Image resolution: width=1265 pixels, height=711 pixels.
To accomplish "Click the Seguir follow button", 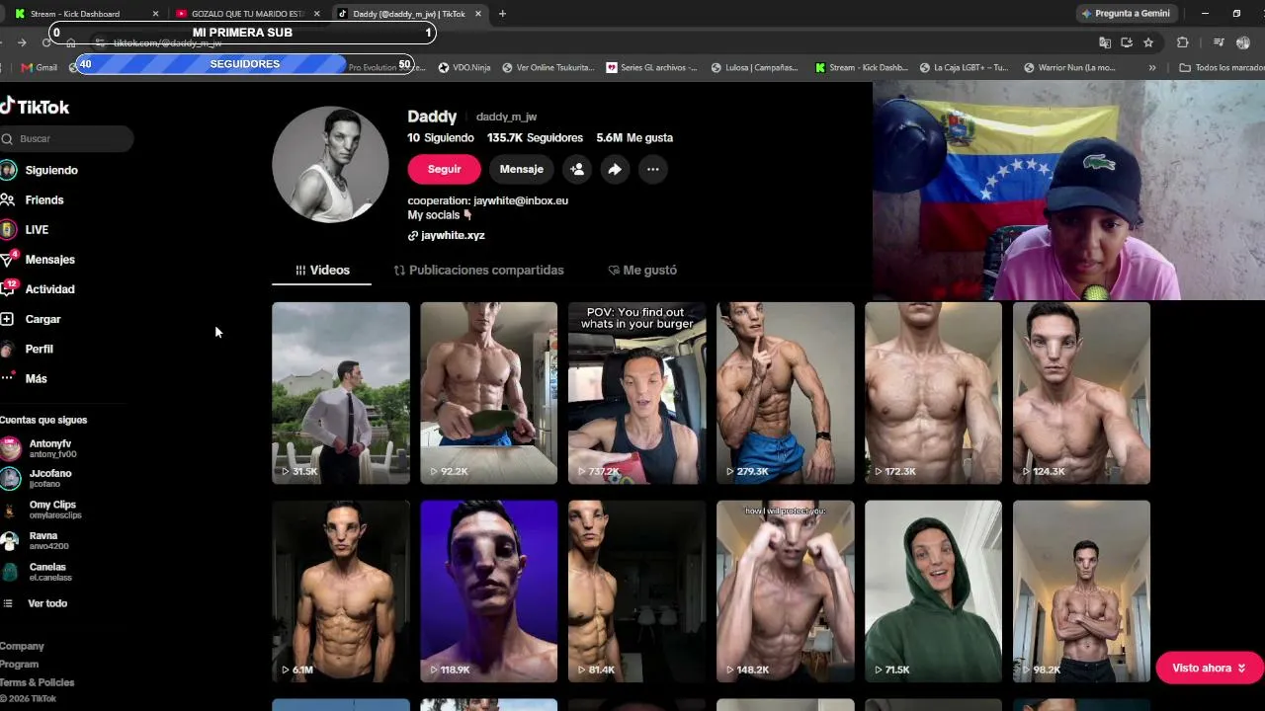I will pyautogui.click(x=444, y=169).
